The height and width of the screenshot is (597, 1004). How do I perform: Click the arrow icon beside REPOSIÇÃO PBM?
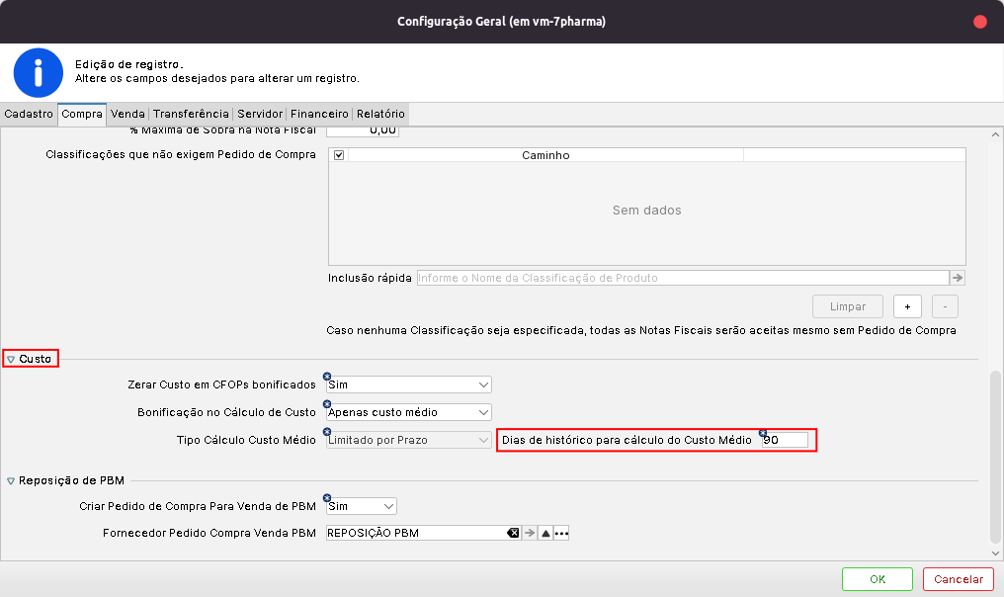pos(530,533)
